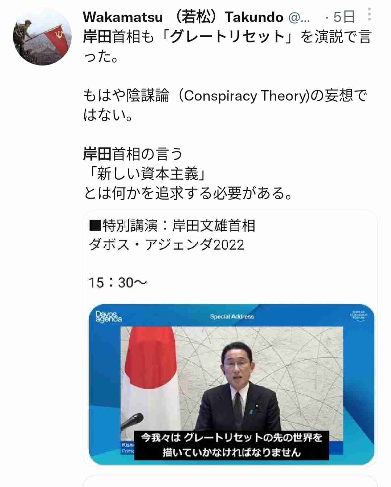Tap the 岸田首相の言う line
Viewport: 391px width, 487px height.
coord(133,154)
